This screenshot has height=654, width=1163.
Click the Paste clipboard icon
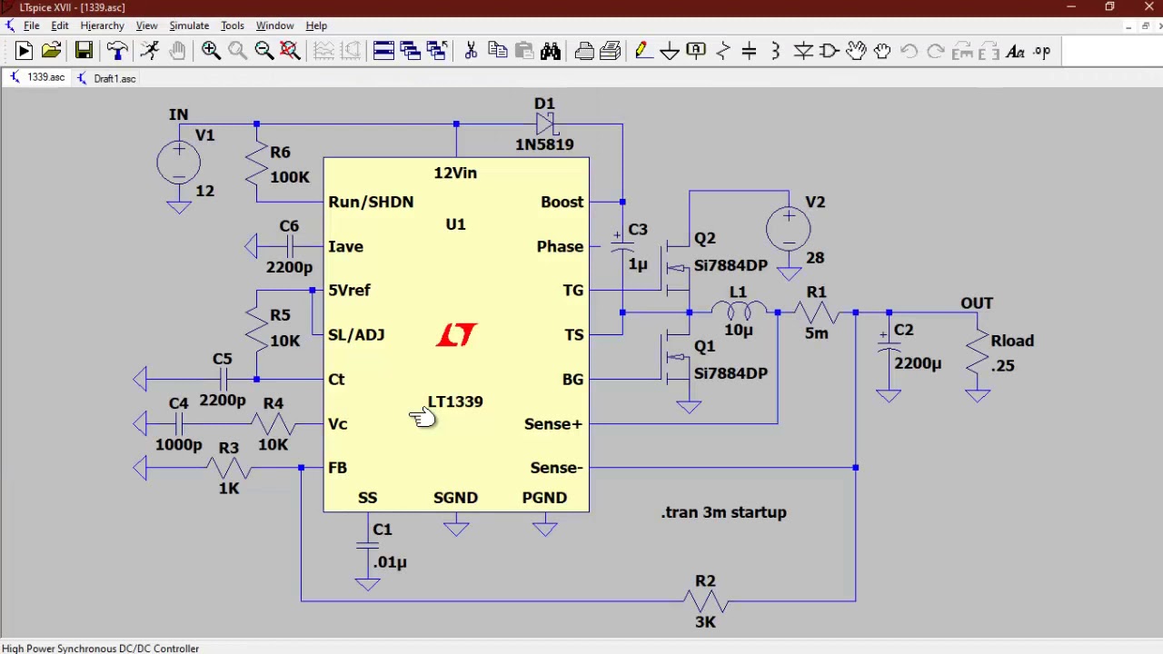point(523,52)
